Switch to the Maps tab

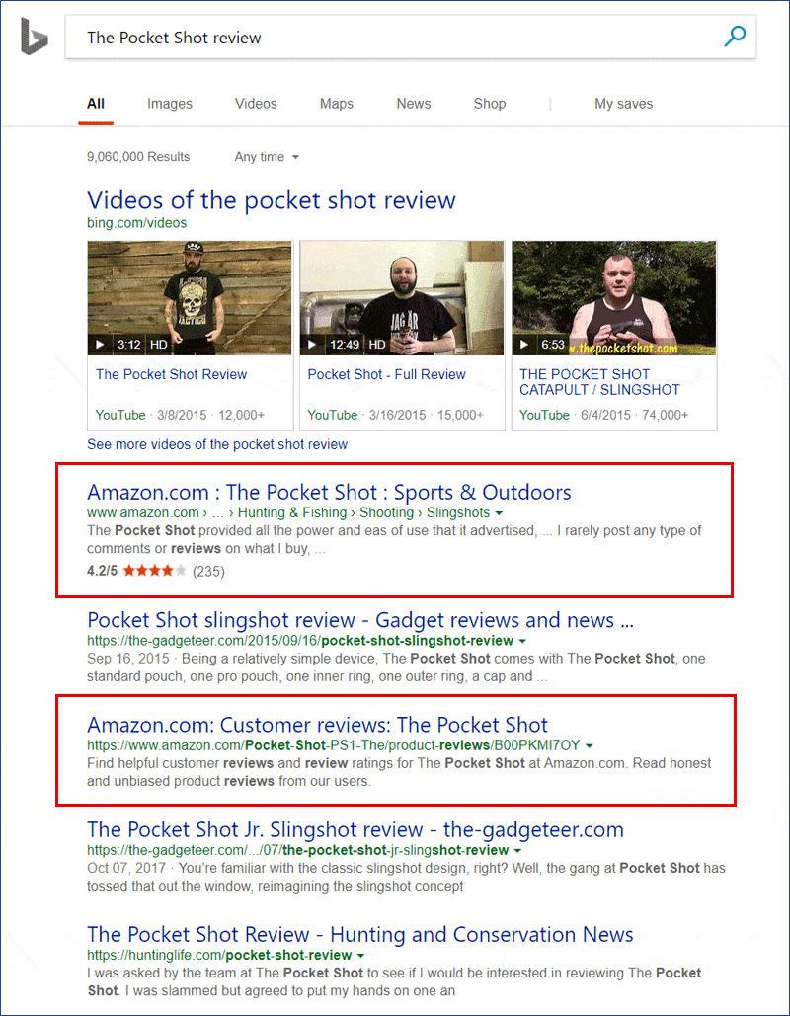pos(337,104)
